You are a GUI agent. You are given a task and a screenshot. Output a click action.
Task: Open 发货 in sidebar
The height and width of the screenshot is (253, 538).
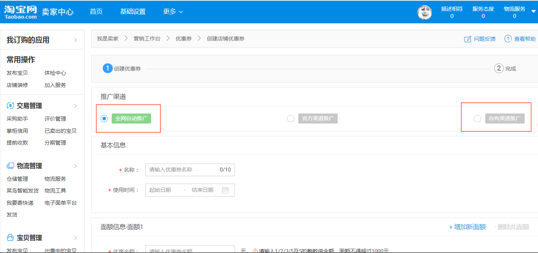click(x=12, y=215)
